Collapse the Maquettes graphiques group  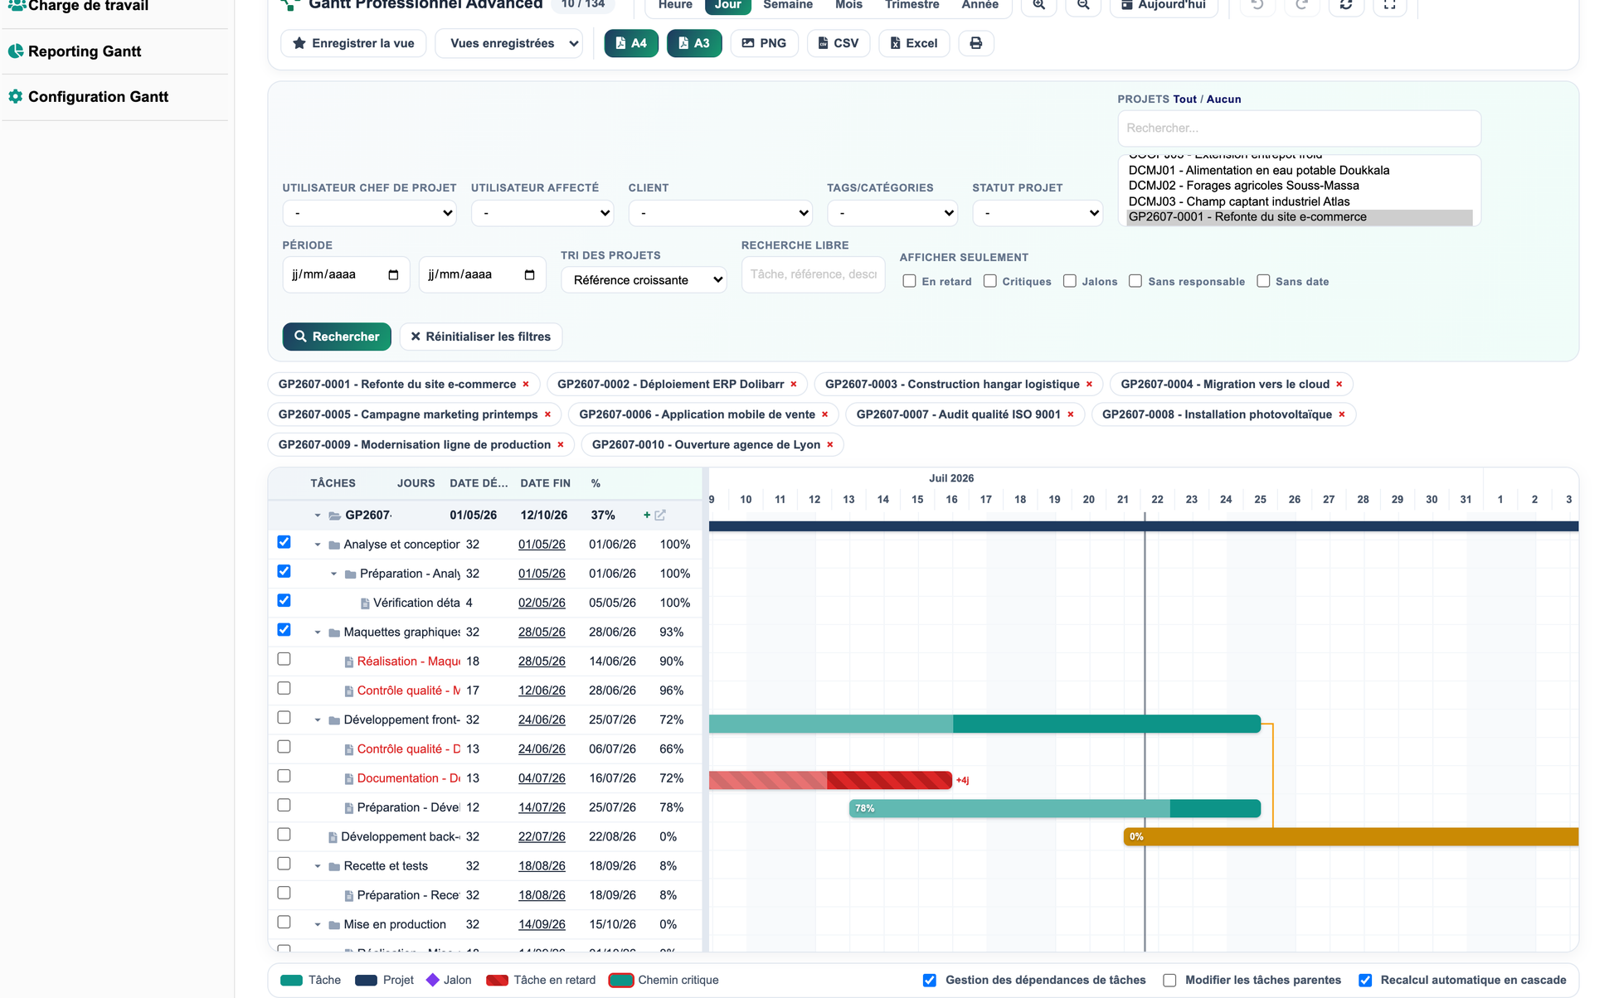point(318,632)
